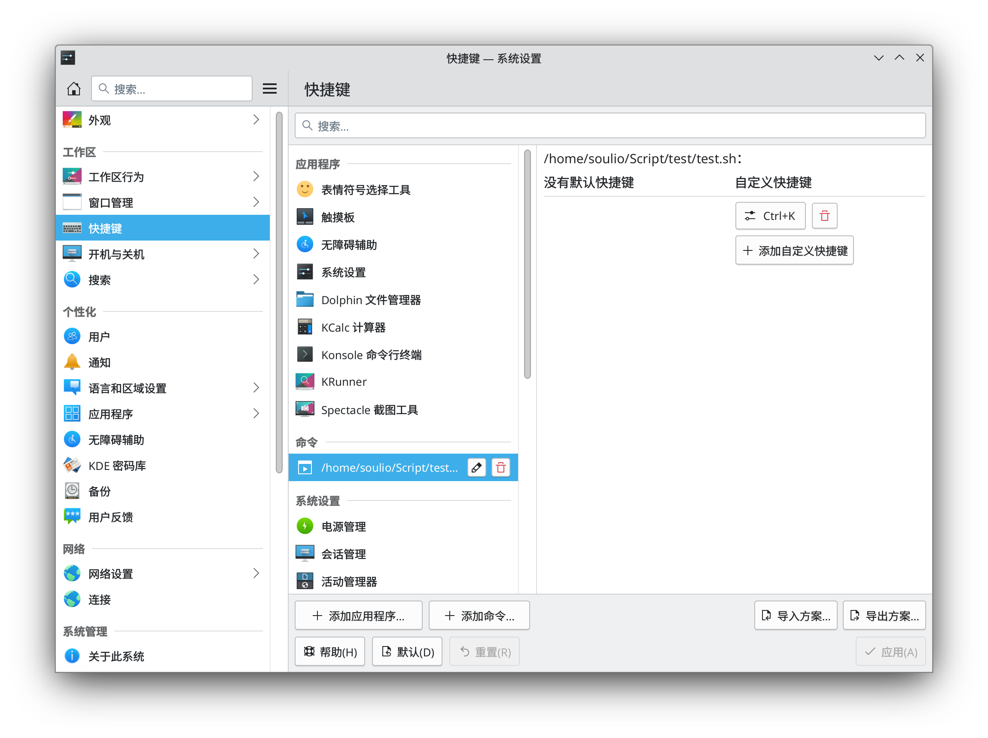
Task: Click the shortcuts list vertical scrollbar
Action: pyautogui.click(x=527, y=265)
